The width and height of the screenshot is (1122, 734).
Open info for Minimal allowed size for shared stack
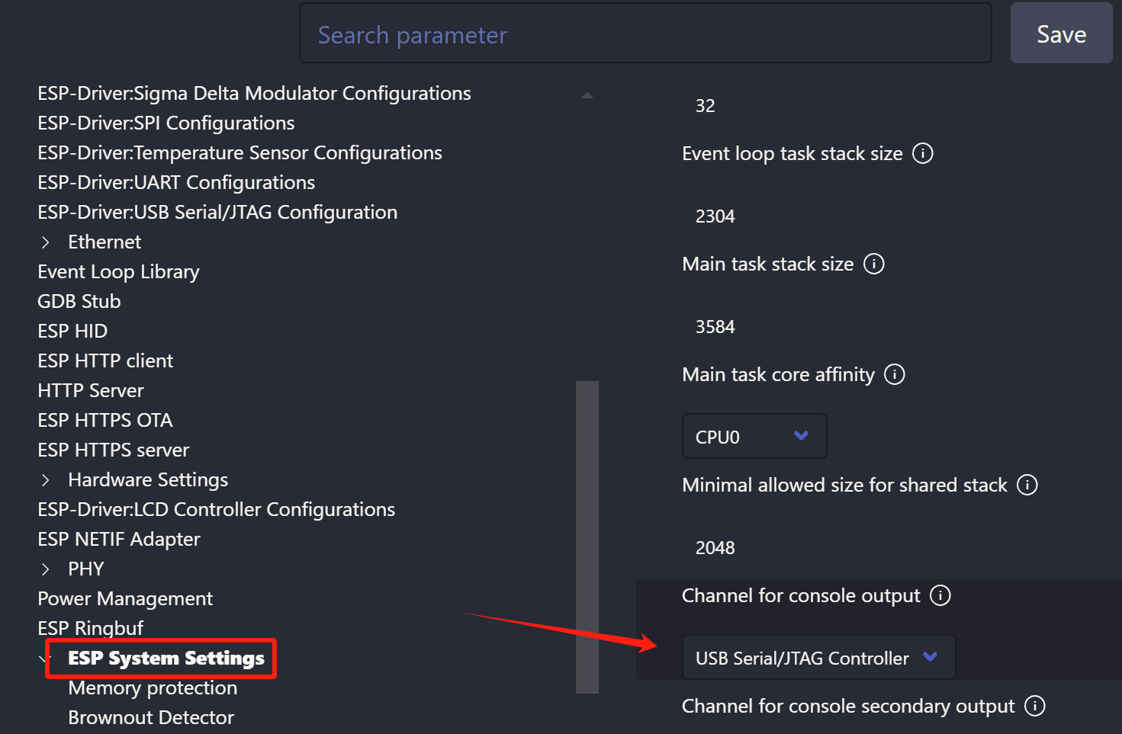(x=1027, y=485)
